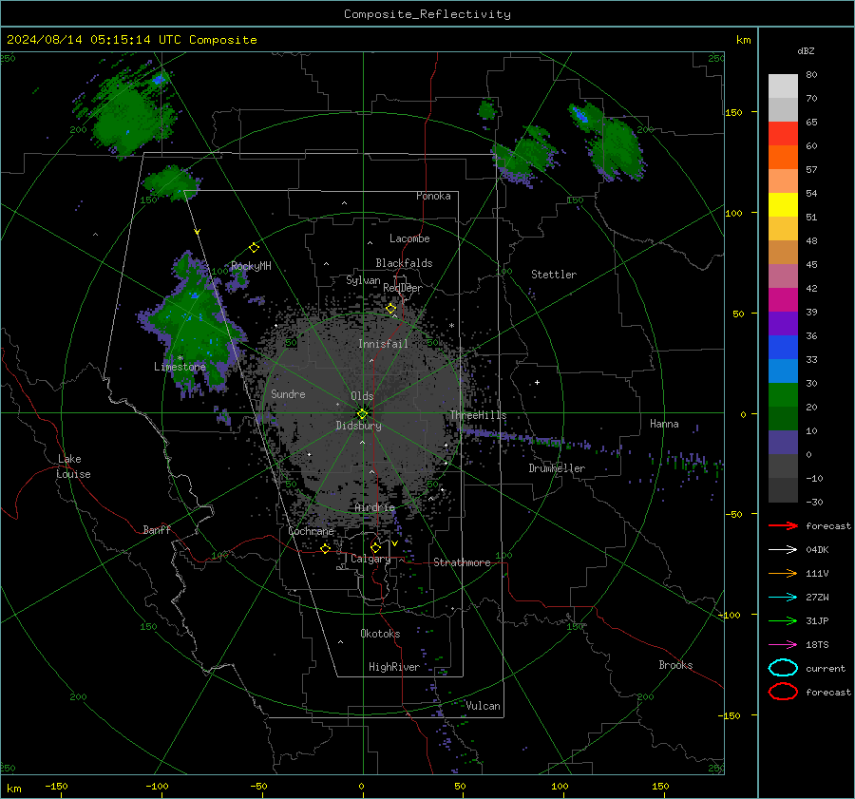Click the red forecast ellipse legend icon
The height and width of the screenshot is (799, 855).
tap(783, 692)
